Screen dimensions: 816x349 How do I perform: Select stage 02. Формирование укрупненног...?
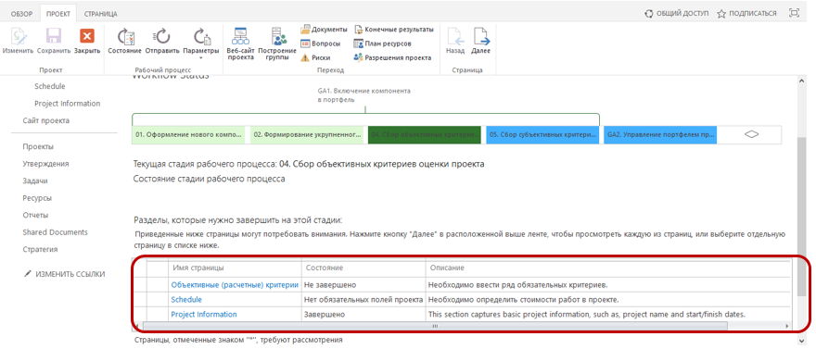tap(307, 134)
